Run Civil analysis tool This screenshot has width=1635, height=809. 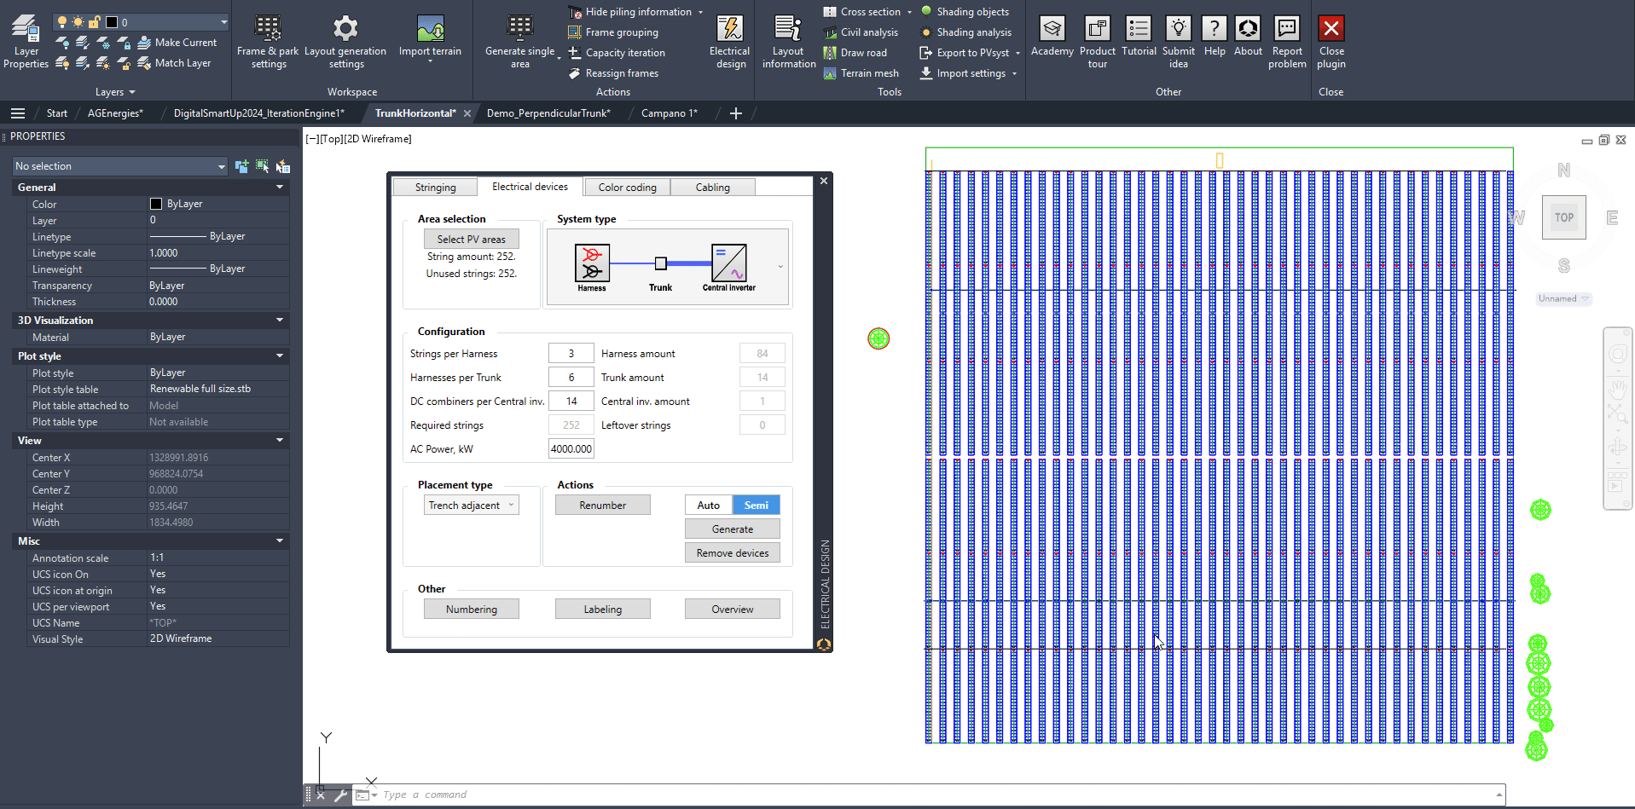(861, 32)
